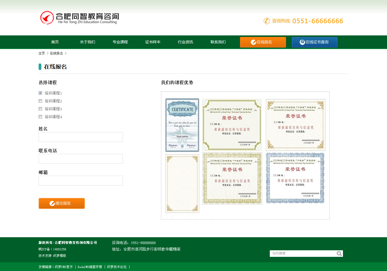Visit the 织梦CMS官方 friend link

pos(64,267)
